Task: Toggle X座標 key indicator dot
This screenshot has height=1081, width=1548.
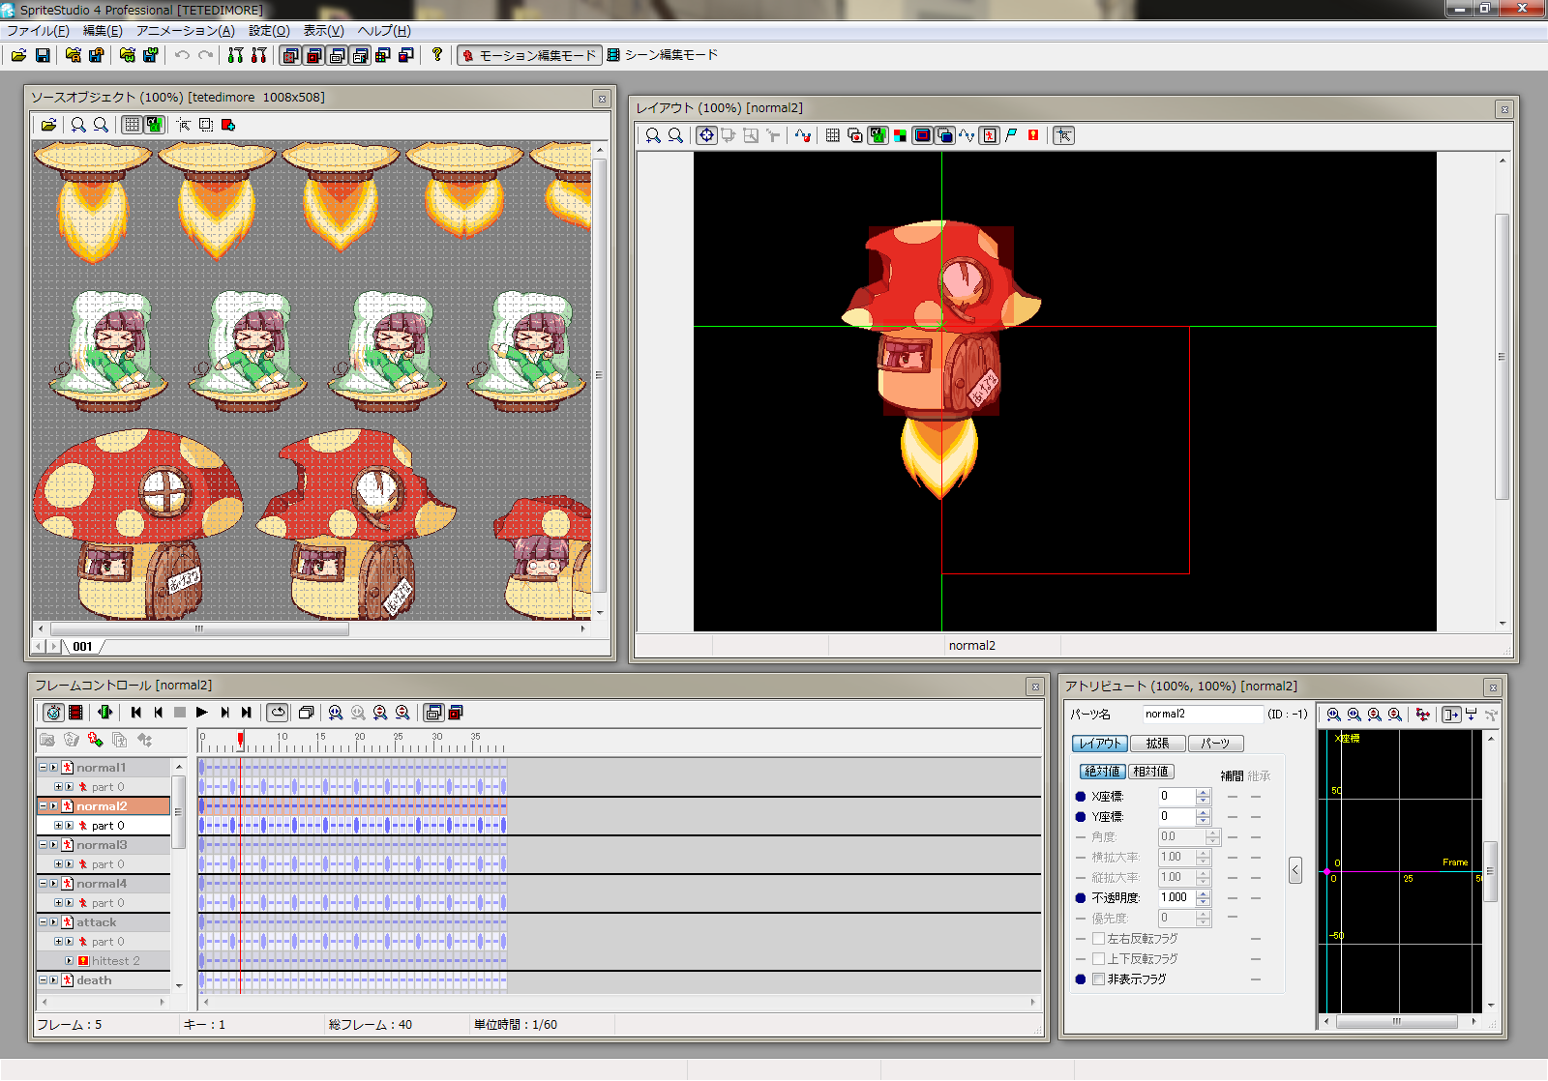Action: [x=1081, y=797]
